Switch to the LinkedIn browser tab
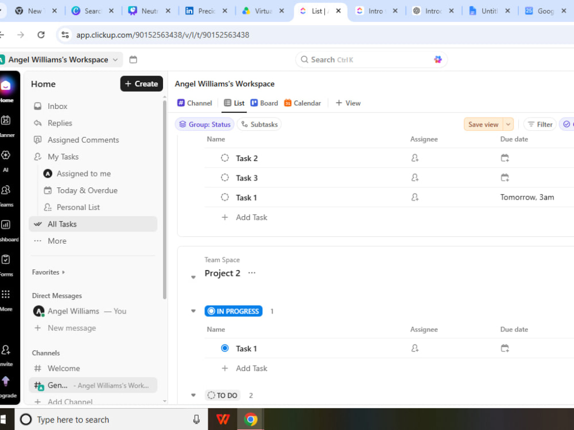The width and height of the screenshot is (574, 430). [207, 11]
